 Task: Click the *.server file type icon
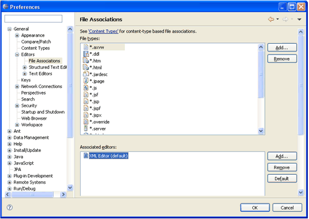86,129
